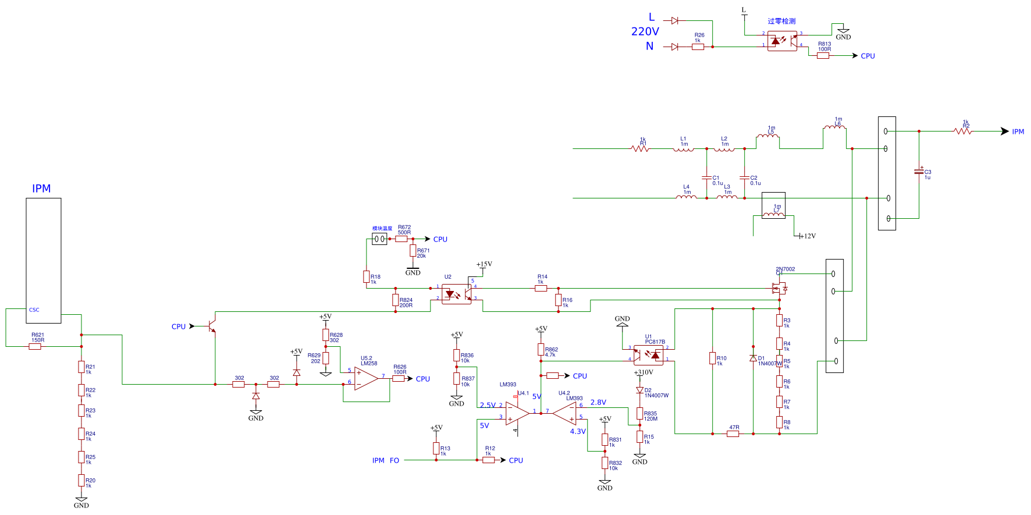The image size is (1031, 515).
Task: Click the 2N7002 part label
Action: (785, 269)
